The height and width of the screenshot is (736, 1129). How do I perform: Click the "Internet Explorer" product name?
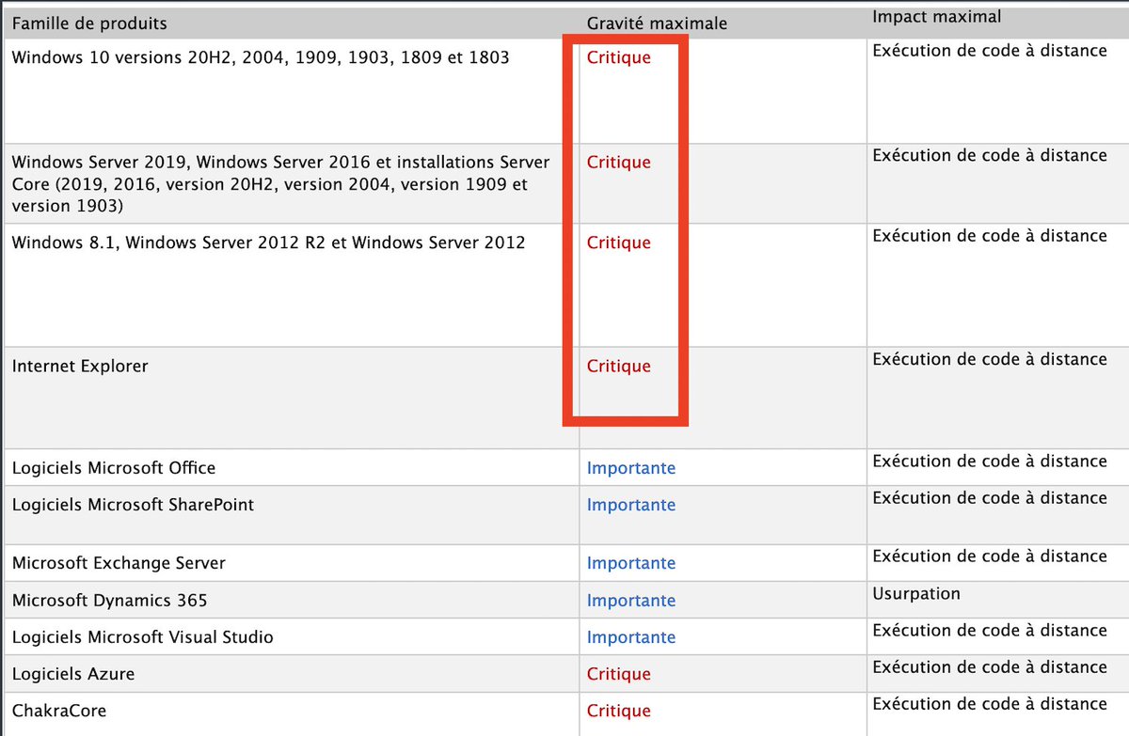click(x=80, y=366)
